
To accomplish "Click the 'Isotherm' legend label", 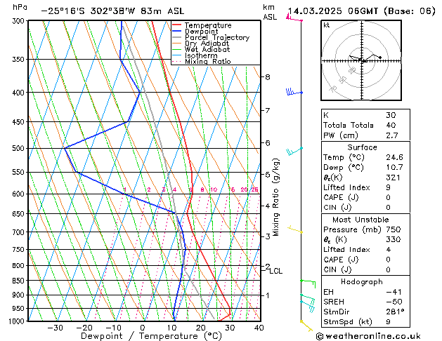I will click(x=201, y=55).
